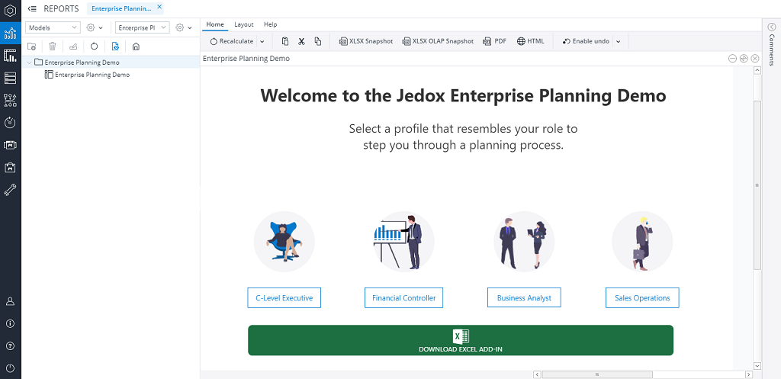
Task: Switch to the Layout tab
Action: (244, 24)
